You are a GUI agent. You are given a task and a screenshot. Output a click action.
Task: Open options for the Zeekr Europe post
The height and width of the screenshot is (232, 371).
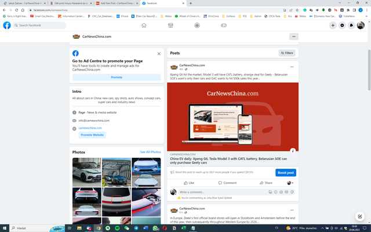coord(292,210)
